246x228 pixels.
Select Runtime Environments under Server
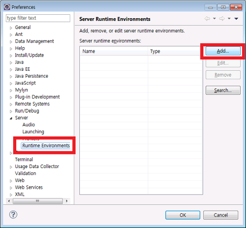[x=46, y=145]
